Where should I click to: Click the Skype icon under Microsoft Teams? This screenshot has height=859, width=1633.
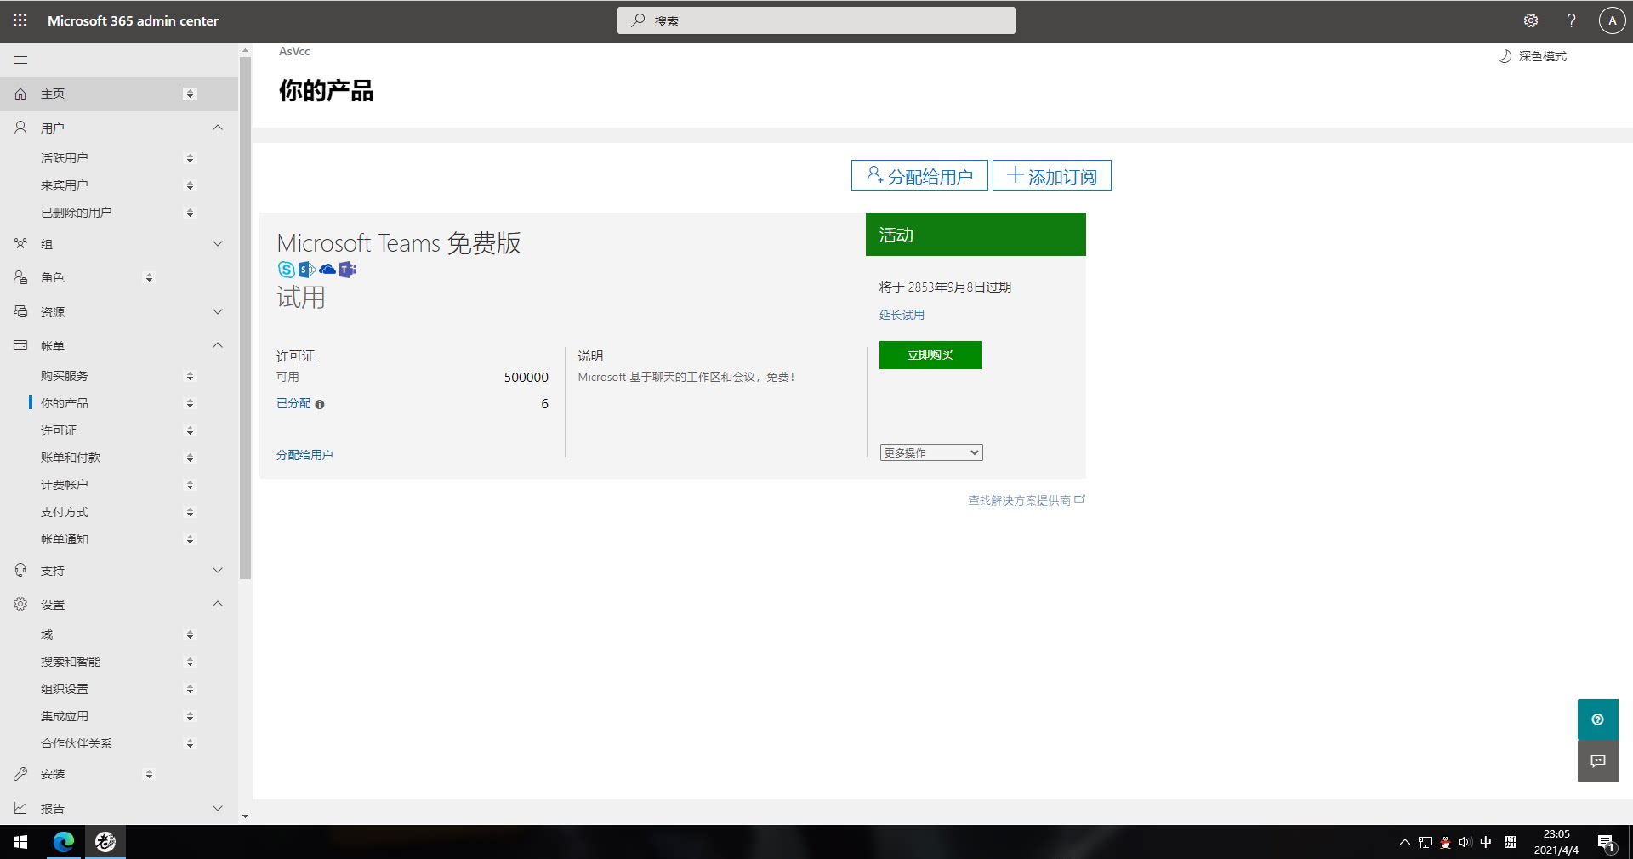pos(287,270)
